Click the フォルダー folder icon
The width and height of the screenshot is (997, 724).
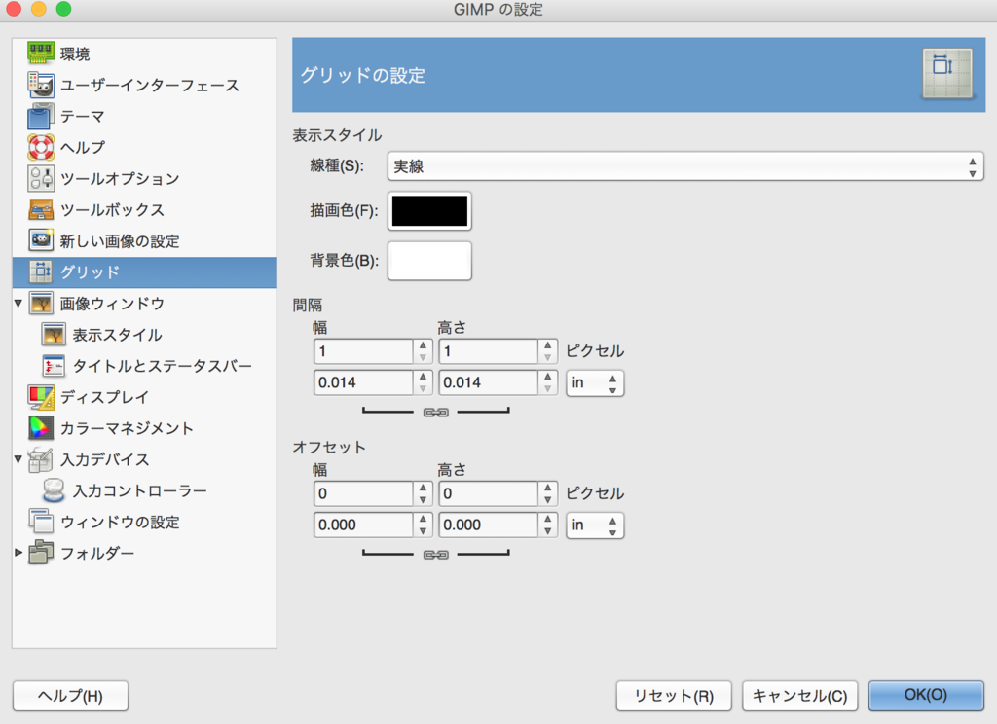41,553
